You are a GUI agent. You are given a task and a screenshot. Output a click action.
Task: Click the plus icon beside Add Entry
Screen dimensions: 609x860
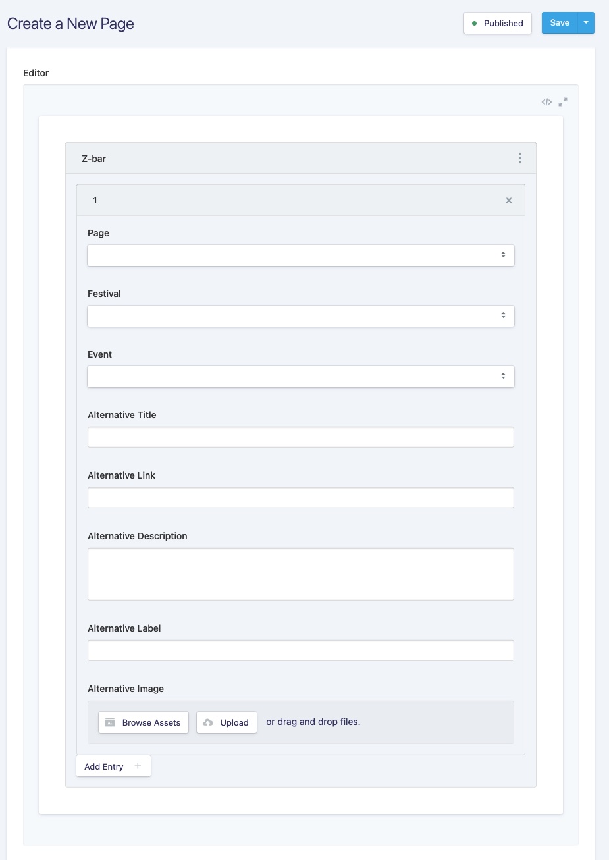tap(138, 766)
